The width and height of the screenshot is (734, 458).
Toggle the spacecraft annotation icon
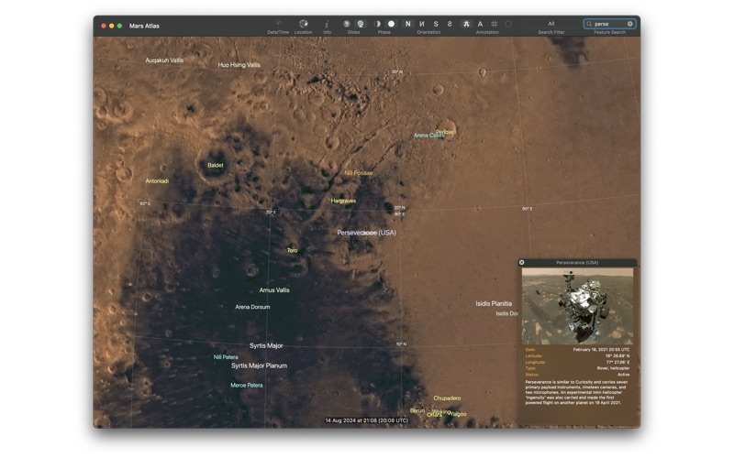(466, 24)
